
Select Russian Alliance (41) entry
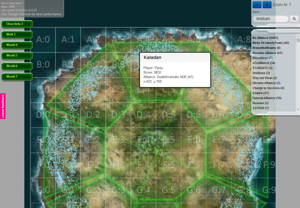point(267,53)
